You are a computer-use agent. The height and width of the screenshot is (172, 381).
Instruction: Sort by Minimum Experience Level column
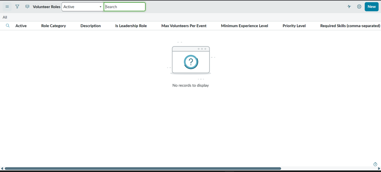244,26
